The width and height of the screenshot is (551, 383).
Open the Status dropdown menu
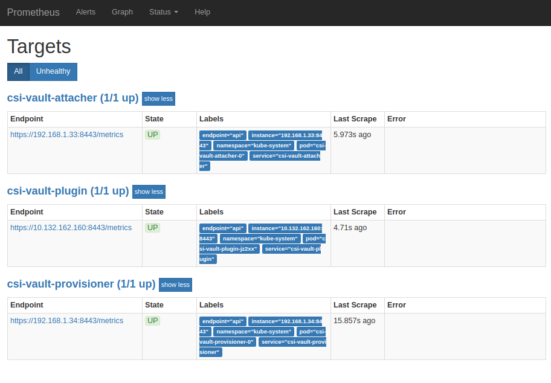point(163,12)
